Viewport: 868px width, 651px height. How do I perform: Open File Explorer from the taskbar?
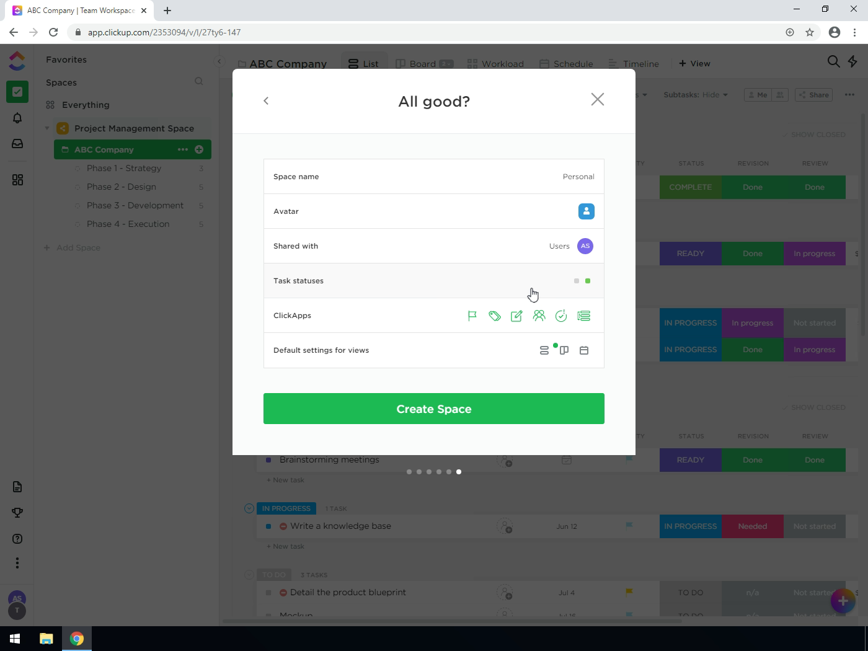coord(46,639)
